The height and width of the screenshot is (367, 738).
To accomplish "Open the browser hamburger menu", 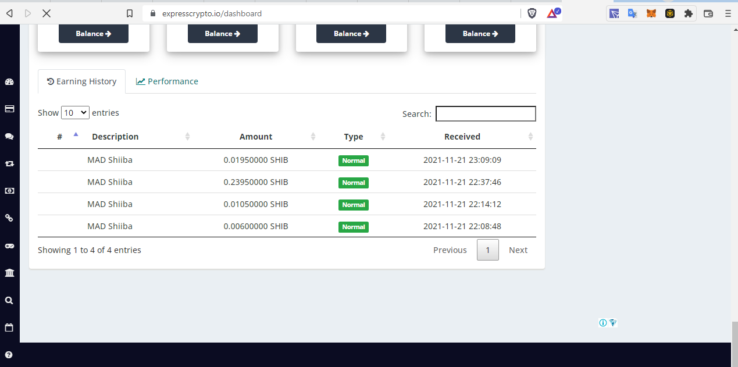I will (728, 13).
